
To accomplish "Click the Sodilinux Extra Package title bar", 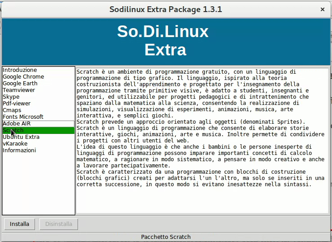I will [166, 9].
